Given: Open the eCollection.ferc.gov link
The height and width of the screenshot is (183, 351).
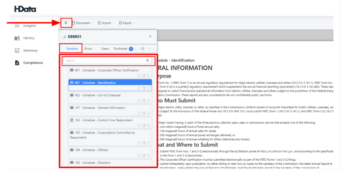Looking at the screenshot, I should [x=276, y=151].
